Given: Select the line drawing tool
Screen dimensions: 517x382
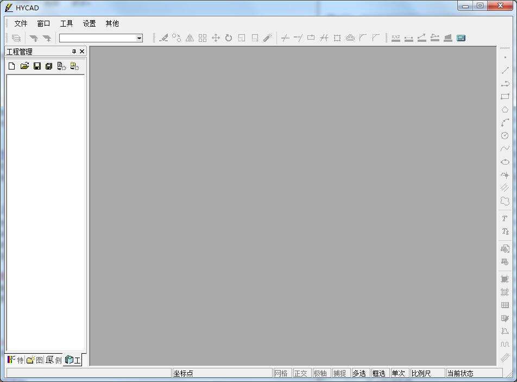Looking at the screenshot, I should [505, 71].
